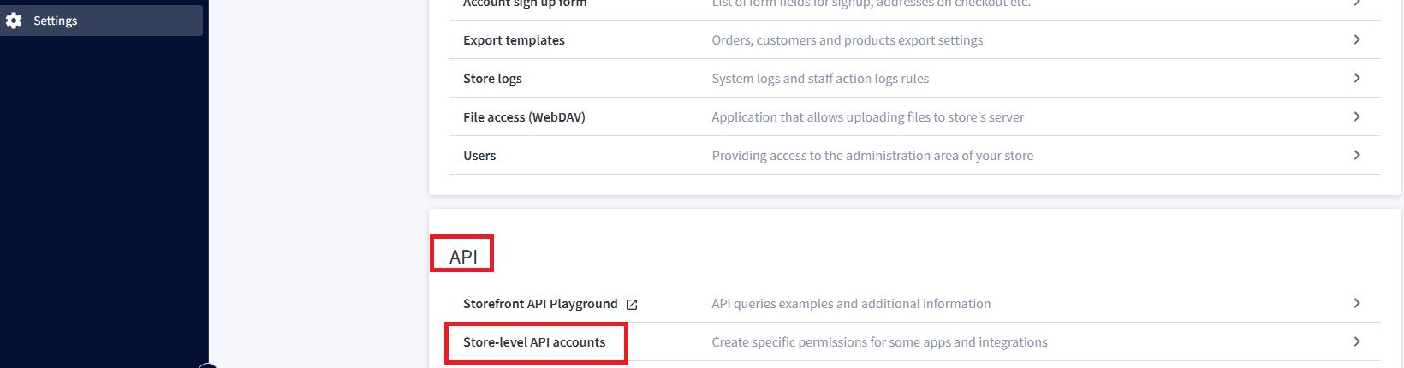Launch Storefront API Playground link
The width and height of the screenshot is (1404, 368).
540,304
